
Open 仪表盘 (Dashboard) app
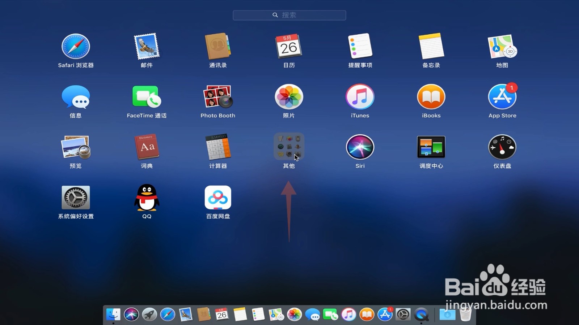point(502,147)
